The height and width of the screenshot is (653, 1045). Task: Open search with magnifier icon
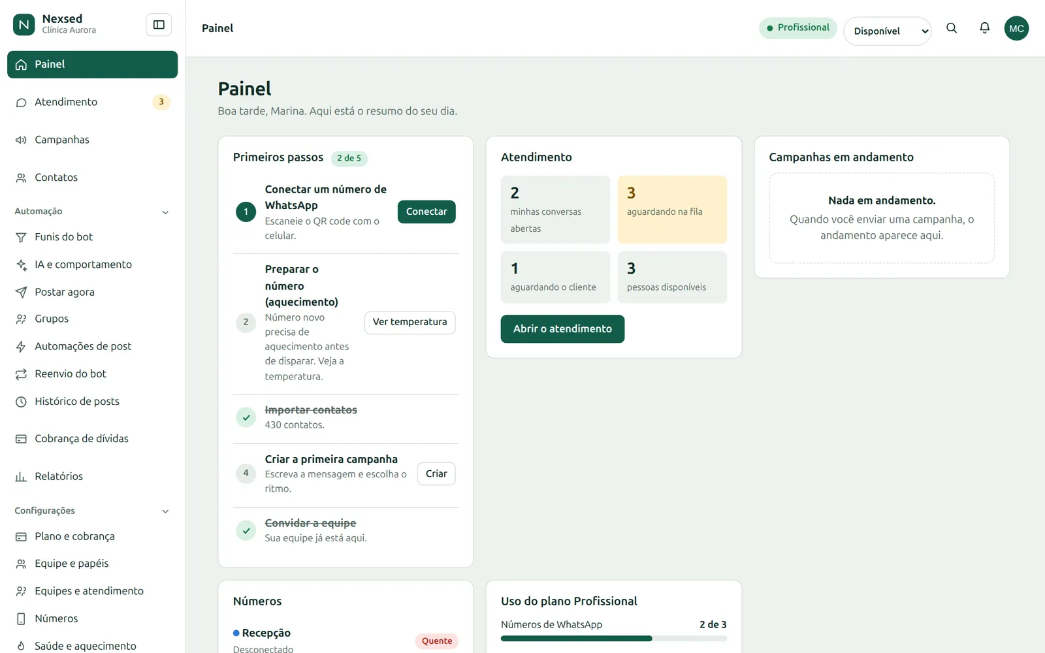click(x=952, y=28)
